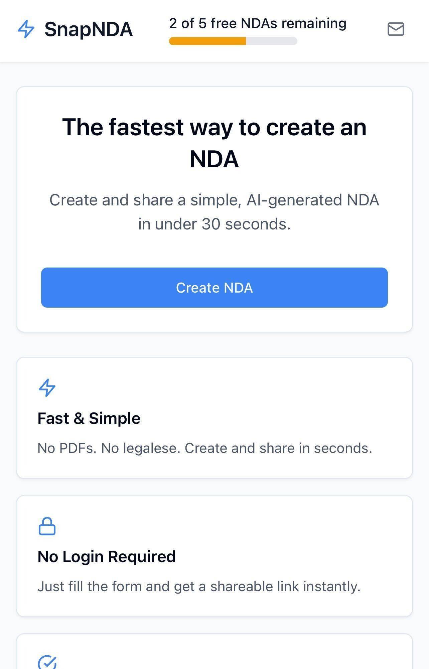
Task: Click the "2 of 5 free NDAs remaining" label
Action: (x=258, y=23)
